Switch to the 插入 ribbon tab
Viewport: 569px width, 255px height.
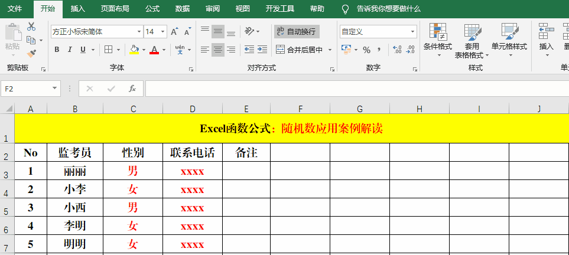coord(77,9)
